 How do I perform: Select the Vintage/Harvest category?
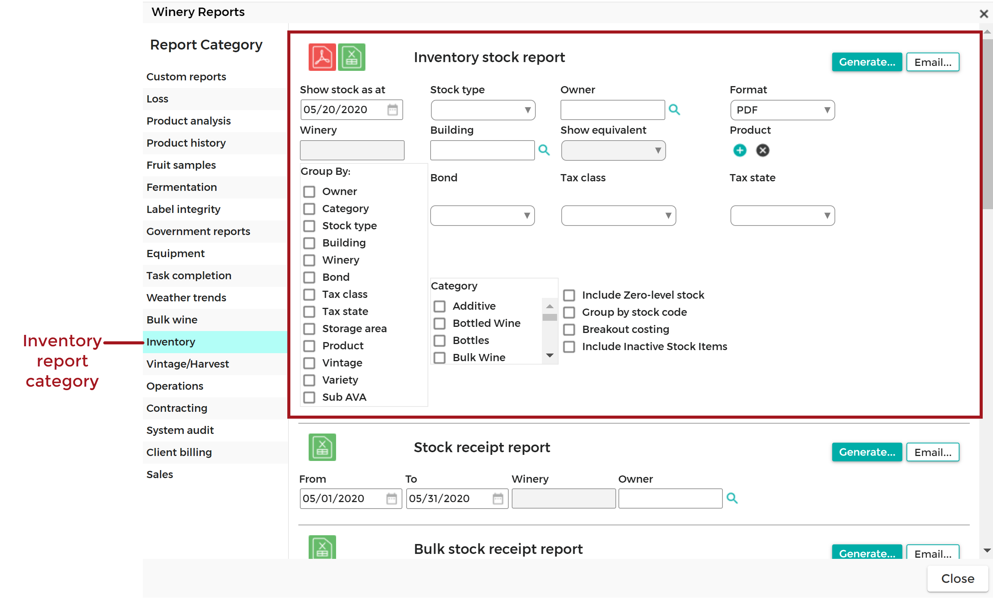(x=215, y=364)
